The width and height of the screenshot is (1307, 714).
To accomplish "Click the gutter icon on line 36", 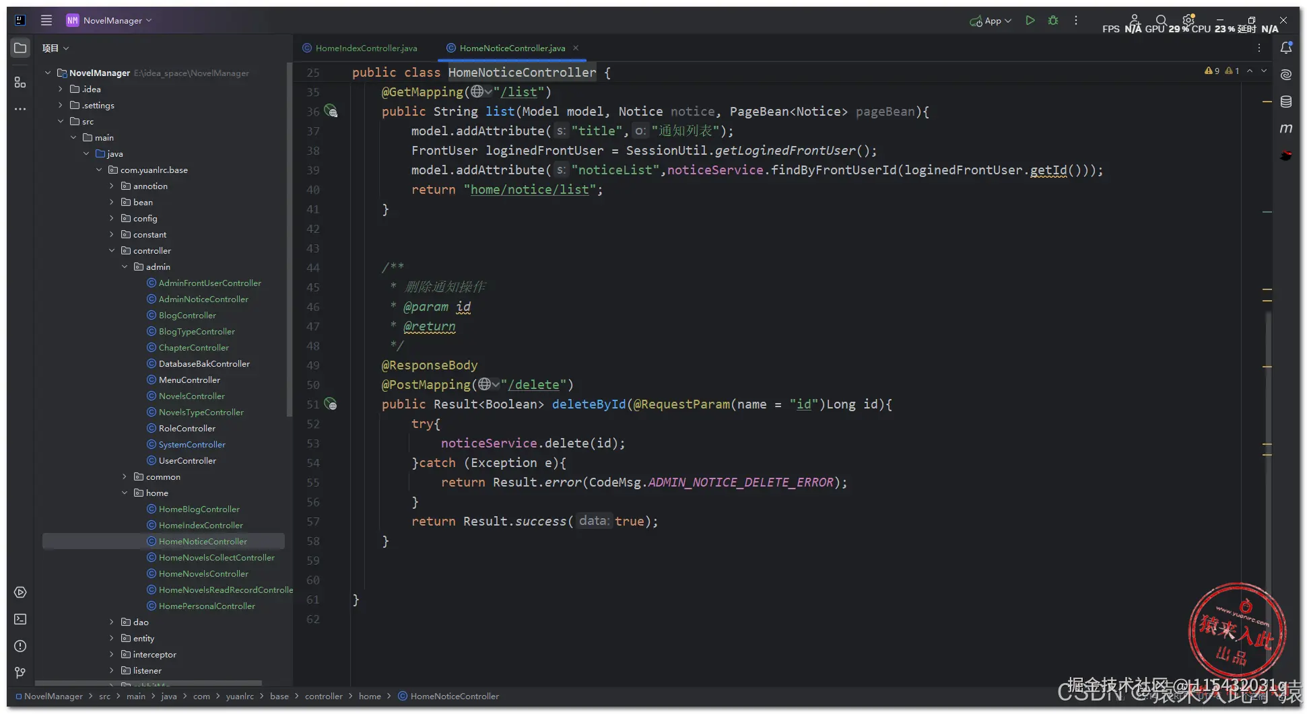I will click(331, 111).
